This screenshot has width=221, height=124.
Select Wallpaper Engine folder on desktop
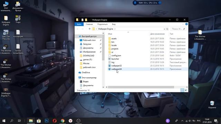tap(6, 21)
